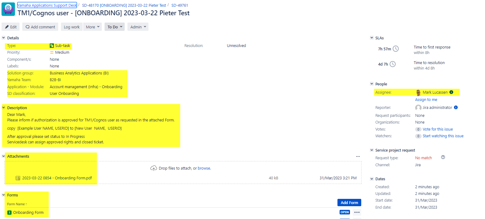This screenshot has width=485, height=219.
Task: Click the watchers count badge
Action: coord(418,136)
